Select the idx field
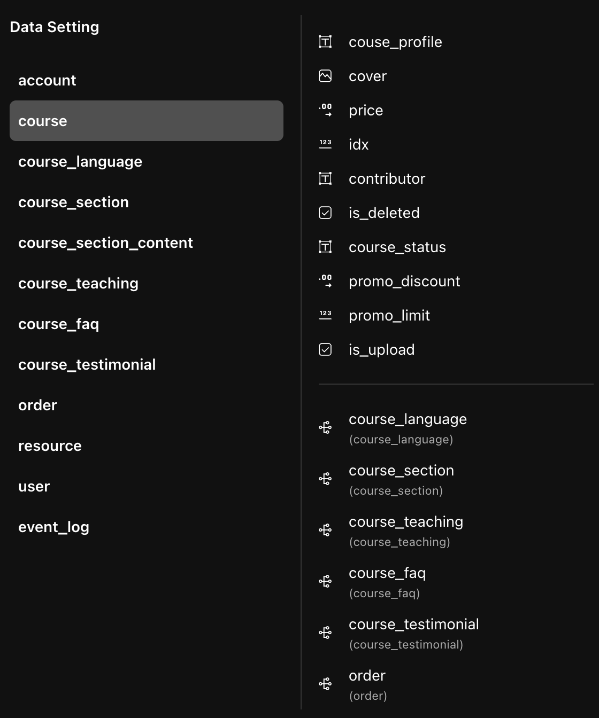599x718 pixels. pos(358,144)
